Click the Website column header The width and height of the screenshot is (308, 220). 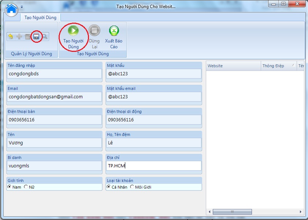click(x=233, y=66)
